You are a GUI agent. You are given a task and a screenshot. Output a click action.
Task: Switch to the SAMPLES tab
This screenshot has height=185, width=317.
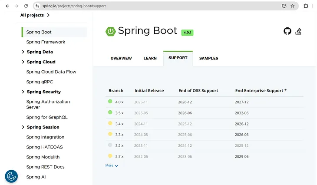click(208, 58)
